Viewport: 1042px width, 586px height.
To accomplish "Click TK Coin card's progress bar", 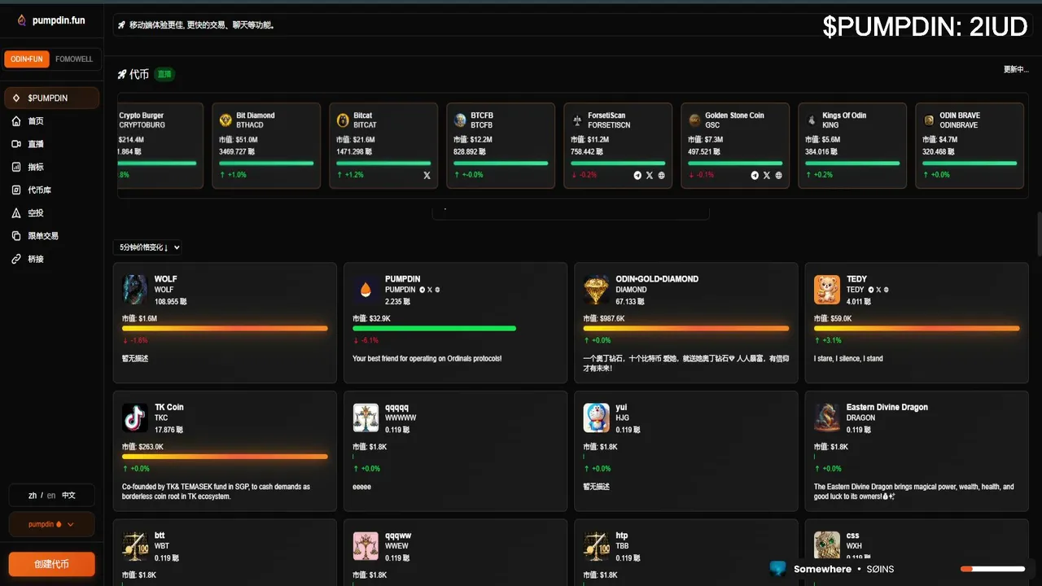I will pyautogui.click(x=225, y=457).
